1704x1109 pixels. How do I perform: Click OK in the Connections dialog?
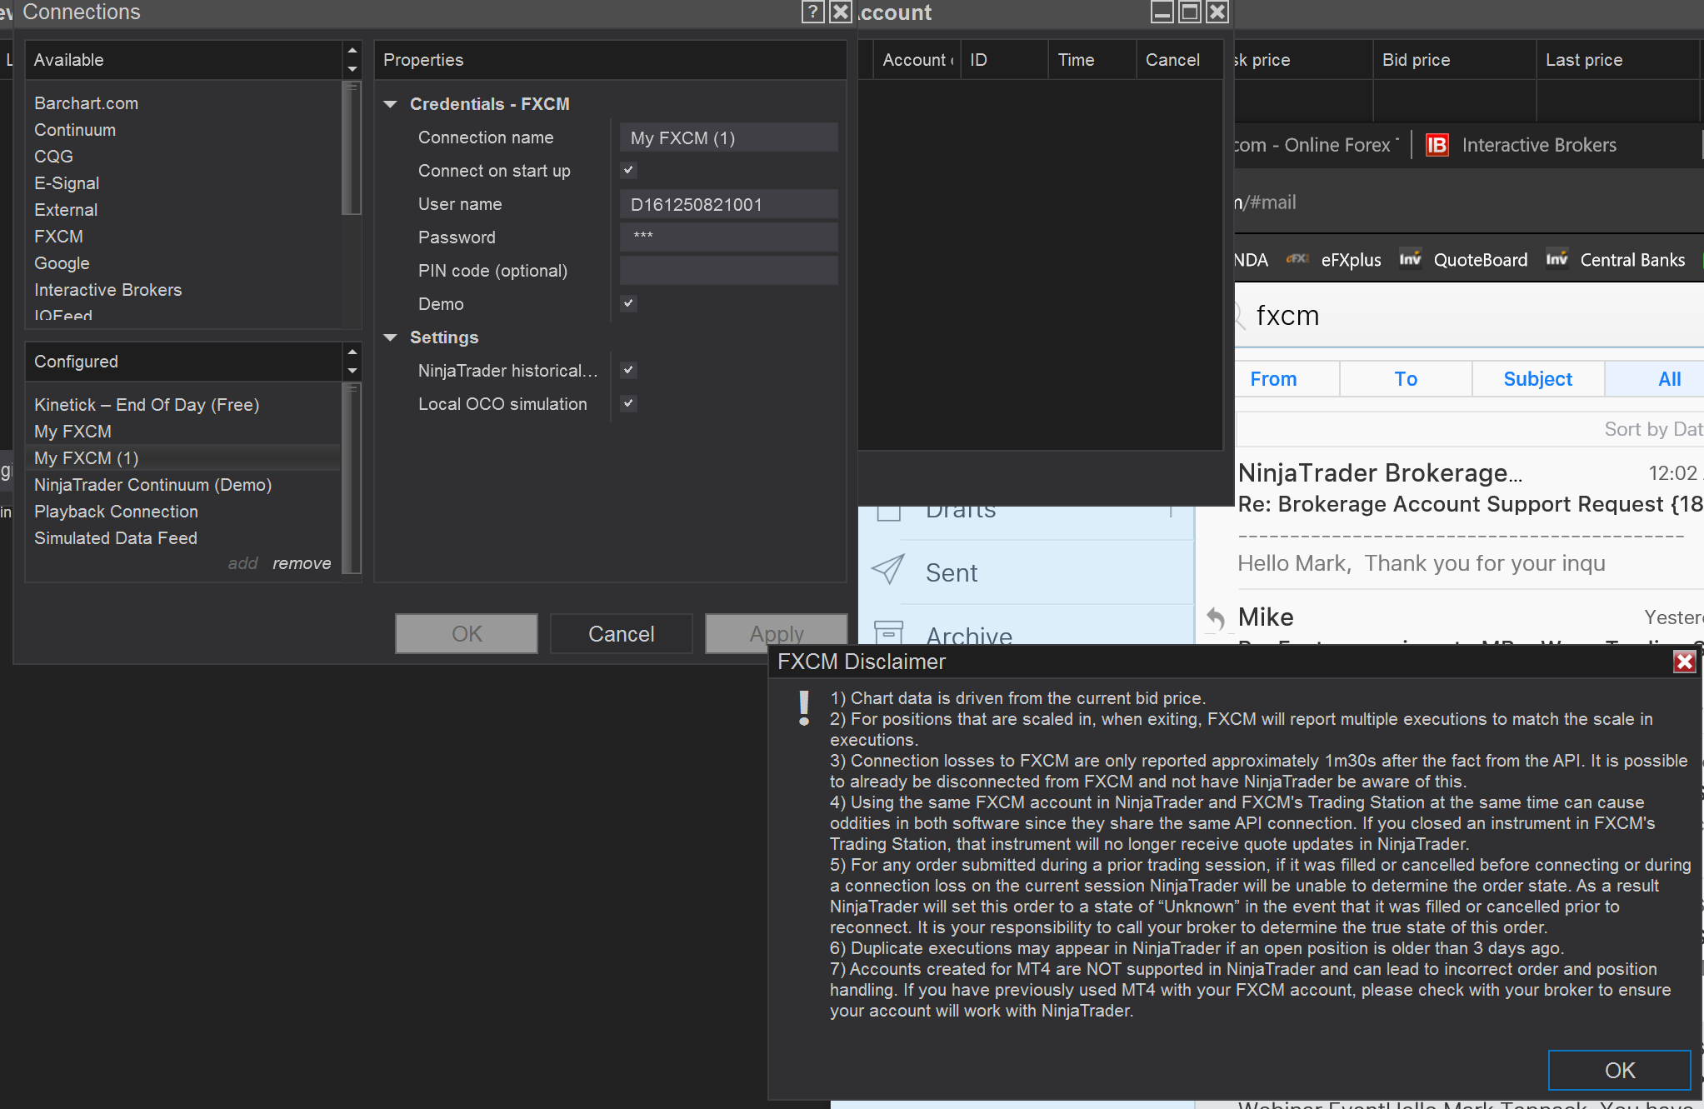[467, 634]
